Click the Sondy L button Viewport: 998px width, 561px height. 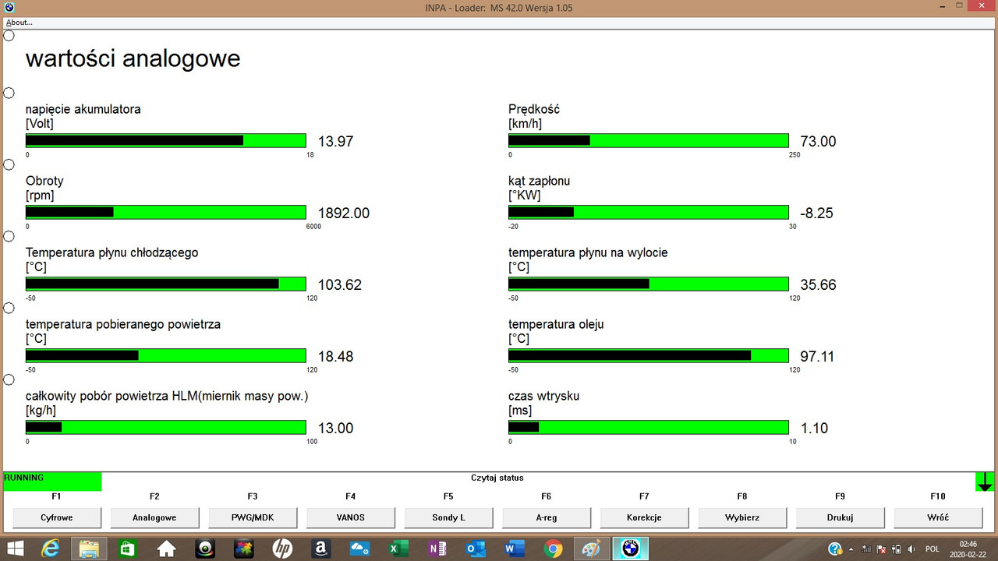coord(448,517)
